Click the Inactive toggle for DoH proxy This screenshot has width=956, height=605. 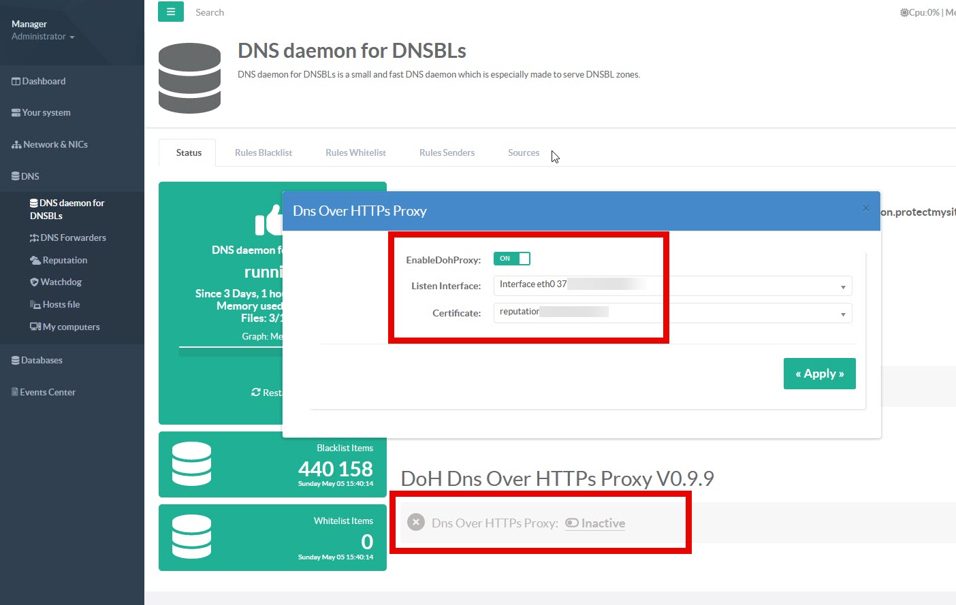pos(595,523)
